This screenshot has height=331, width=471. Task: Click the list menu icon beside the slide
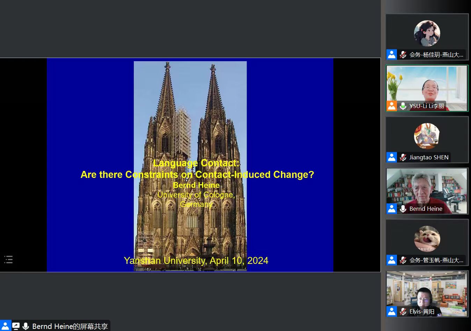coord(8,259)
